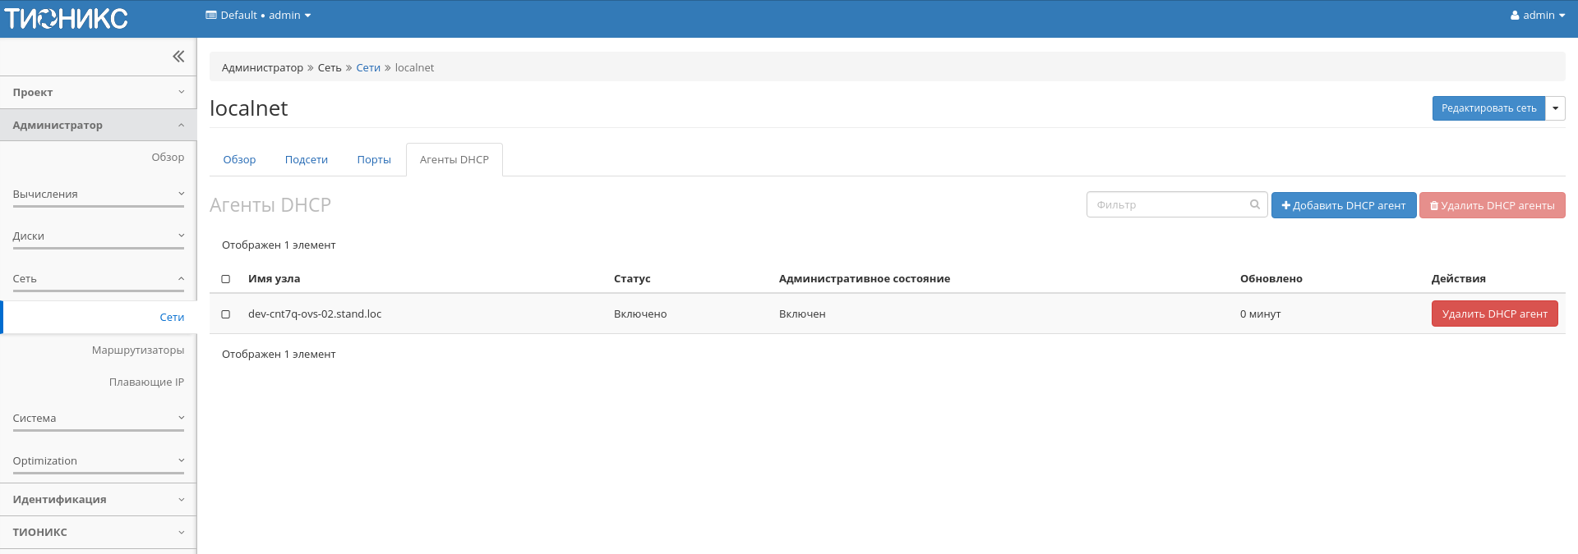Expand the Вычисления sidebar group
The image size is (1578, 554).
98,195
